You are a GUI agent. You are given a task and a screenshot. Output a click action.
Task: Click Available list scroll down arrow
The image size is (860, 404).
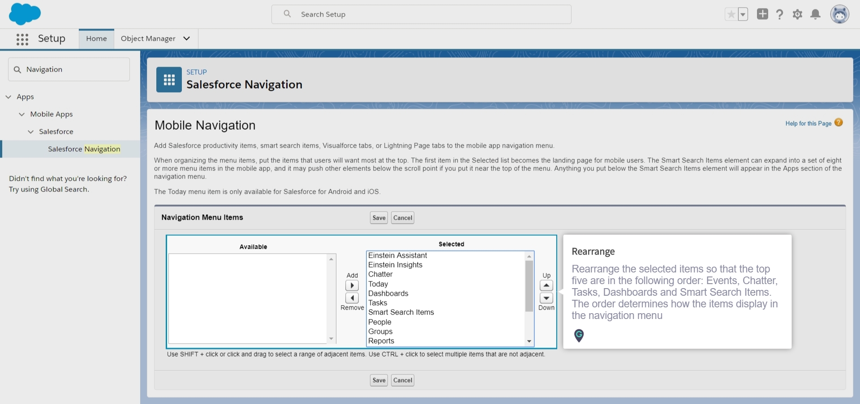tap(331, 339)
